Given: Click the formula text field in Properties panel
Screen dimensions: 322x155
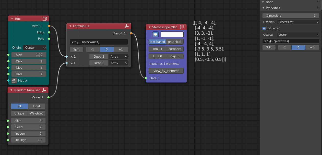Looking at the screenshot, I should coord(291,41).
